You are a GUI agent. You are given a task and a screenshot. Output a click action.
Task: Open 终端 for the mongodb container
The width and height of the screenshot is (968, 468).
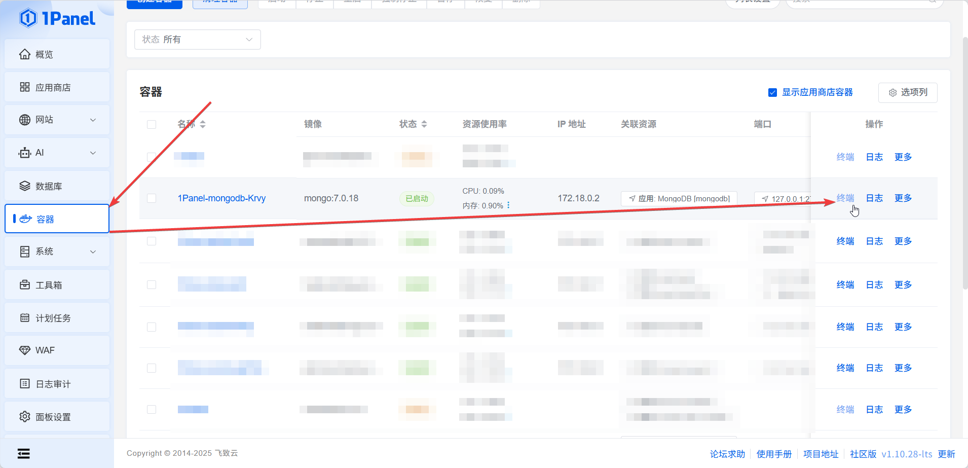(x=845, y=198)
